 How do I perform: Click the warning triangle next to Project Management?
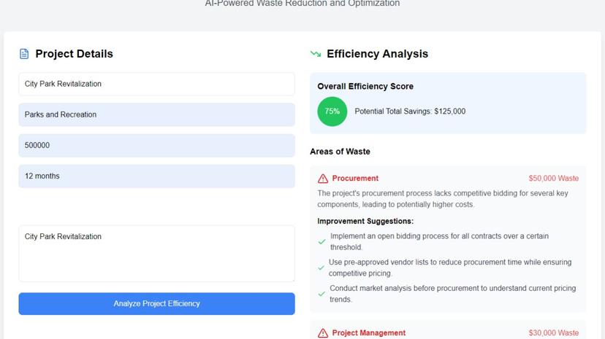[x=323, y=333]
